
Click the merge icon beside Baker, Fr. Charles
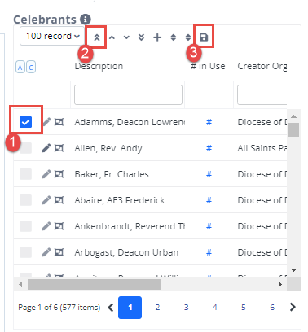pos(59,174)
